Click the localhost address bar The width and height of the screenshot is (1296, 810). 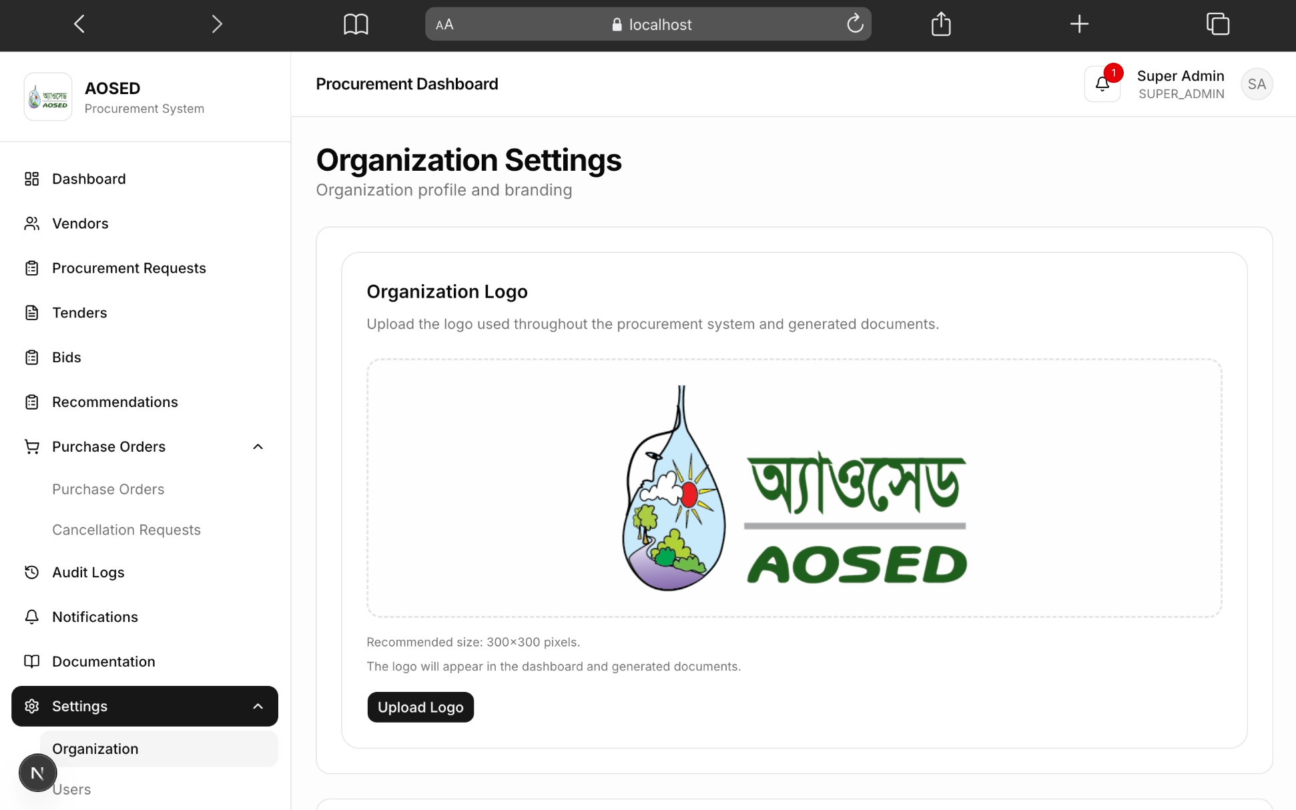coord(648,25)
